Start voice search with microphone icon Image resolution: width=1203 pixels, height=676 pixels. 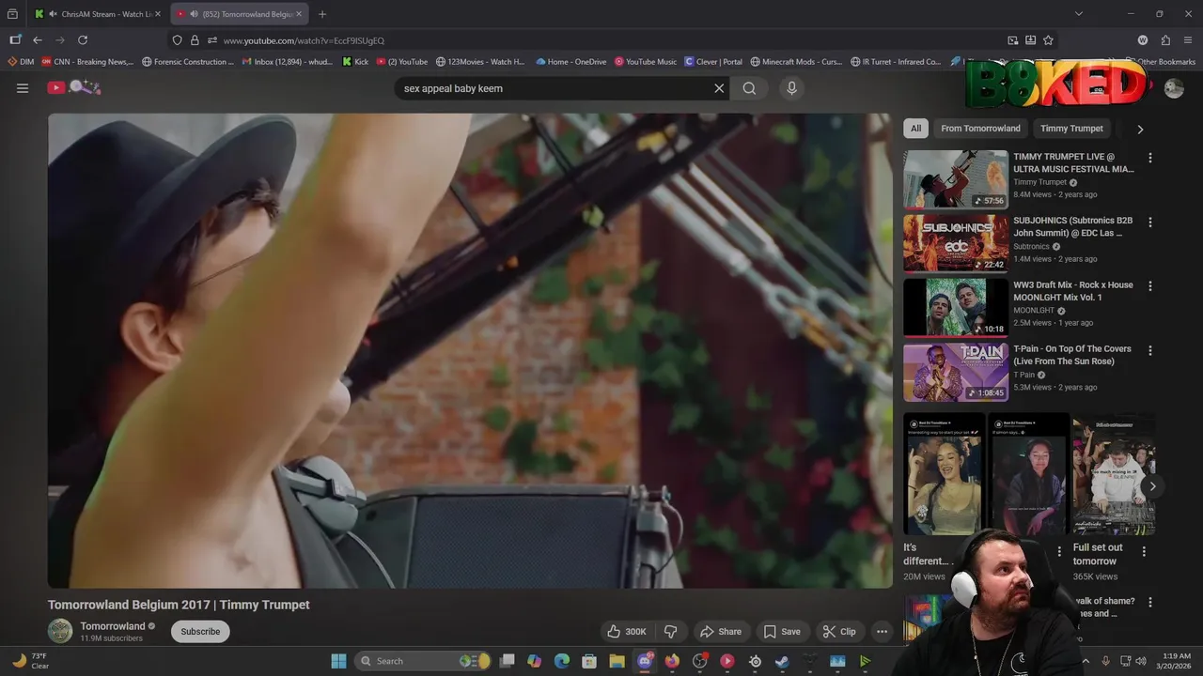791,88
